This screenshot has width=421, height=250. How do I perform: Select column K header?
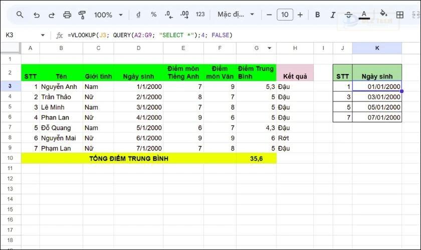tap(377, 48)
